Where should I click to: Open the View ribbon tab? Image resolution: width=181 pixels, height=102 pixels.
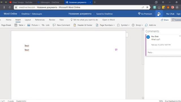62,20
